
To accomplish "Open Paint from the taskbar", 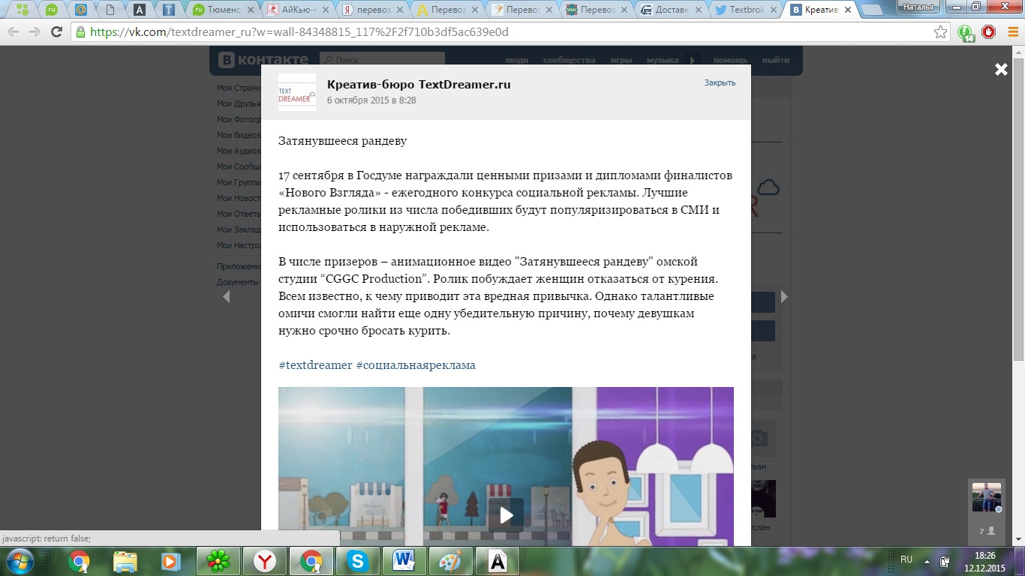I will (451, 561).
